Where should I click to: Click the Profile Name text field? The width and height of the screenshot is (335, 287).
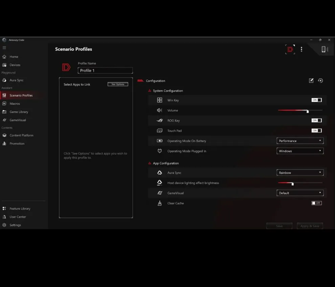(105, 71)
